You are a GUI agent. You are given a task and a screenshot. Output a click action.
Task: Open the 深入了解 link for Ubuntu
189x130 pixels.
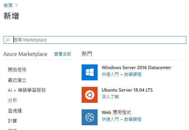110,97
